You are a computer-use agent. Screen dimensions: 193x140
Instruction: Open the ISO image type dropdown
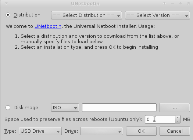click(x=65, y=108)
